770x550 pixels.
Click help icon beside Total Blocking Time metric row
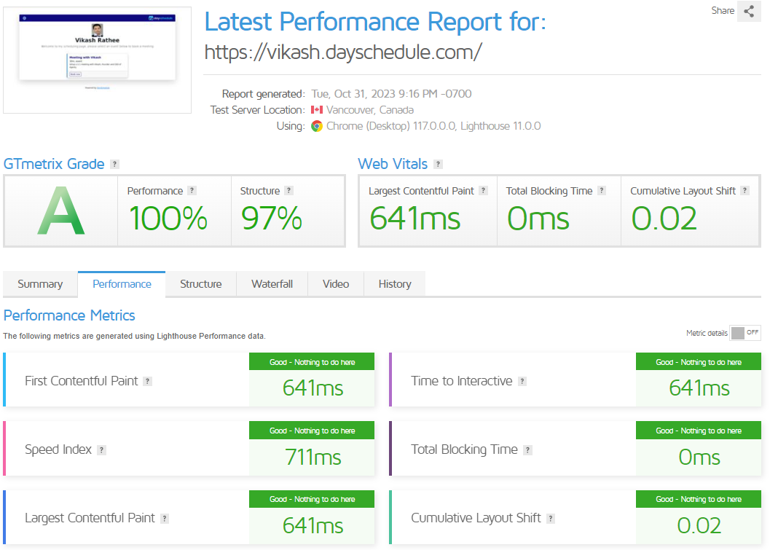tap(527, 449)
